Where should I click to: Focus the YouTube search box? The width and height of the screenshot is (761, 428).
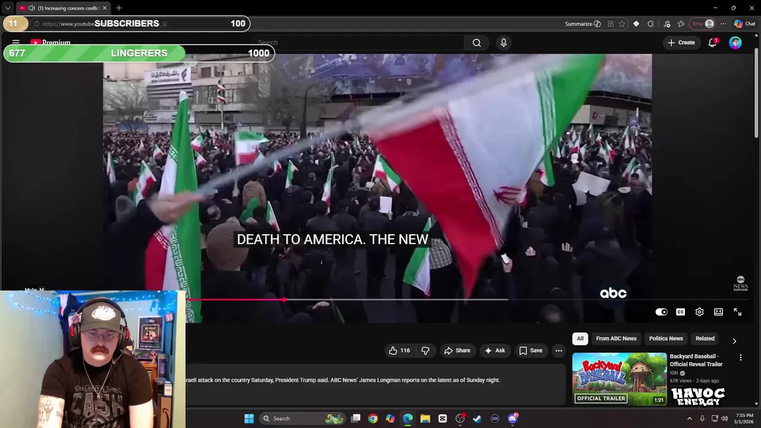tap(360, 43)
